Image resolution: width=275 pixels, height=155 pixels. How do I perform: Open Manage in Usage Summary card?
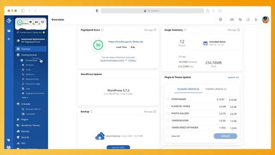pyautogui.click(x=233, y=30)
